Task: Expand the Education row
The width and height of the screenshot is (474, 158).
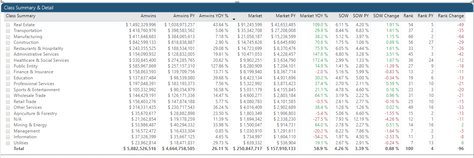Action: pos(8,78)
